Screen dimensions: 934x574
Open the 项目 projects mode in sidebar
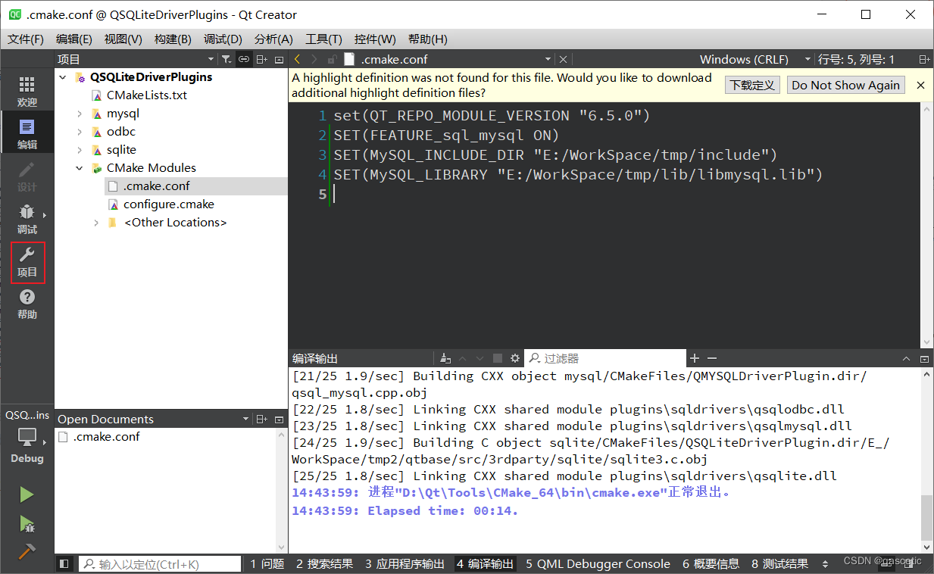27,262
